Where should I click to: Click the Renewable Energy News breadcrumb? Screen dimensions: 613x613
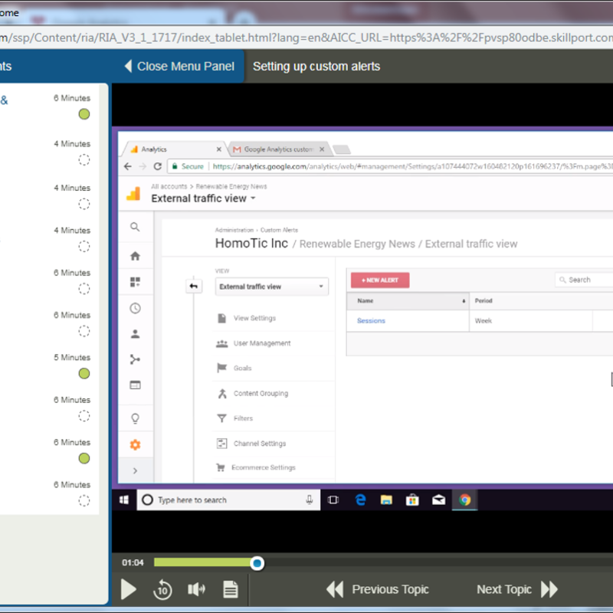[231, 186]
